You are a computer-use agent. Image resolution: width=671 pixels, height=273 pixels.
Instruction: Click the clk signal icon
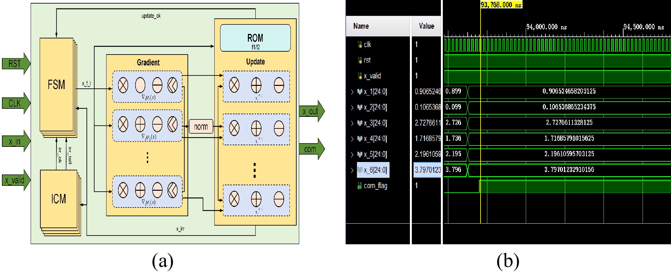(360, 45)
